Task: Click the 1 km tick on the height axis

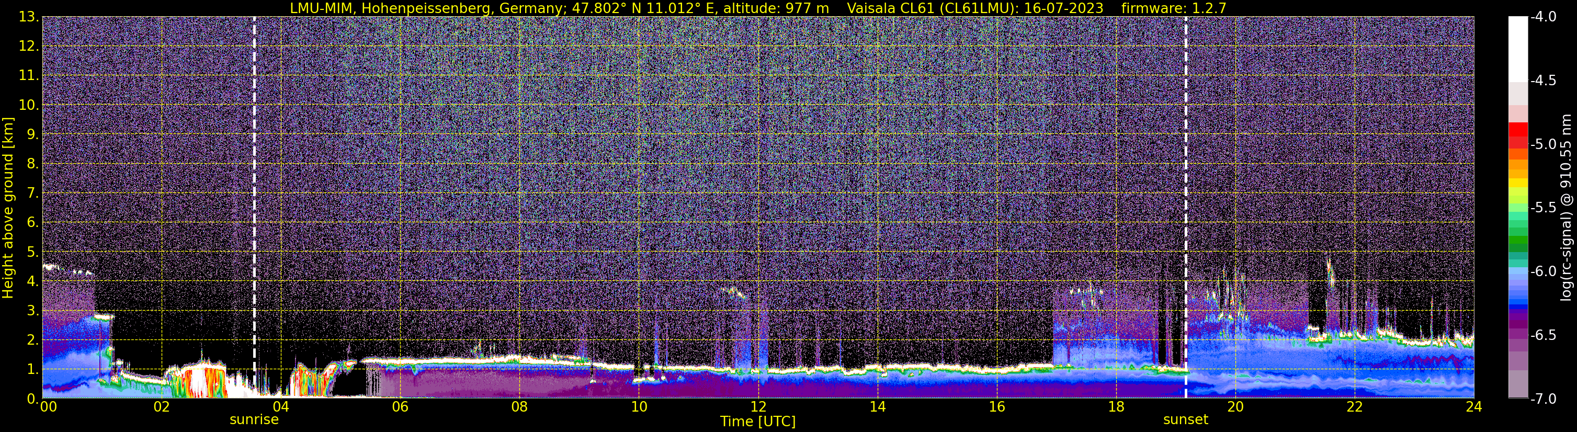Action: [x=32, y=369]
